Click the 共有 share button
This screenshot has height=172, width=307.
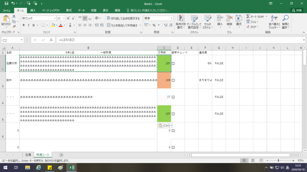point(297,10)
